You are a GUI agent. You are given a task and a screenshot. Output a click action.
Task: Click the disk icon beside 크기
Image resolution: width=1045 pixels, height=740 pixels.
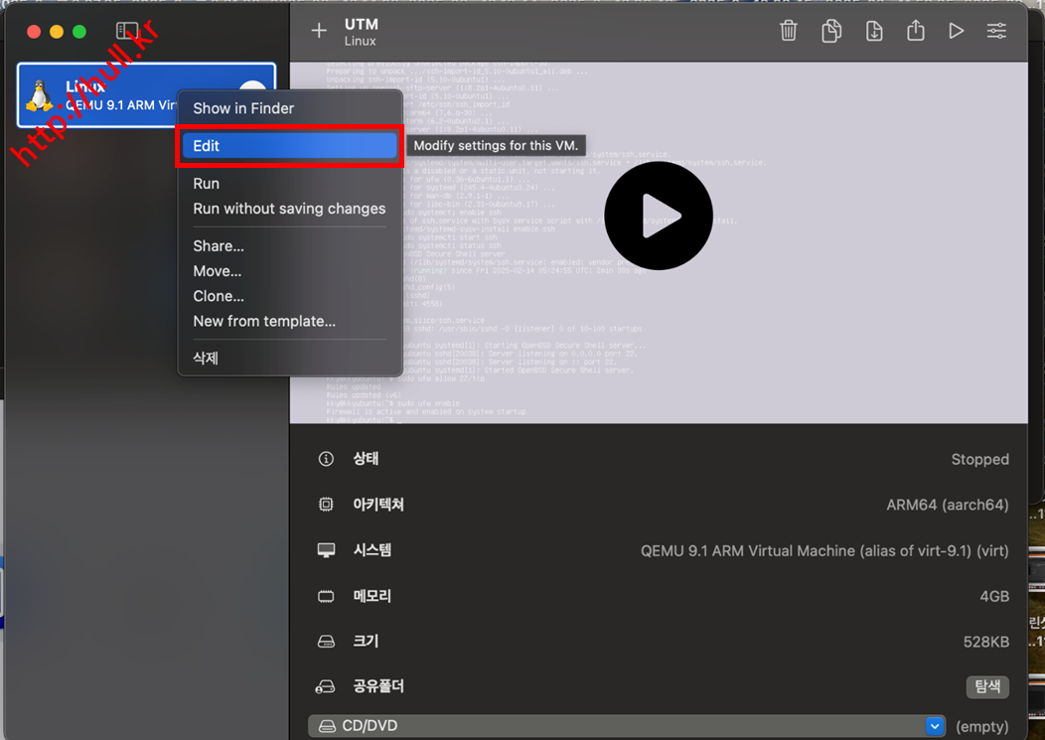point(326,642)
